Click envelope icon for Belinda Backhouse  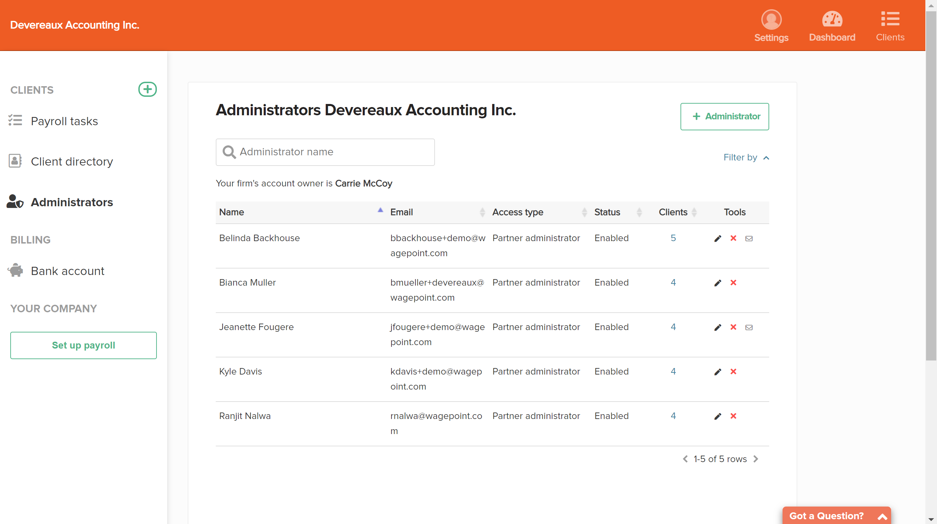point(749,238)
